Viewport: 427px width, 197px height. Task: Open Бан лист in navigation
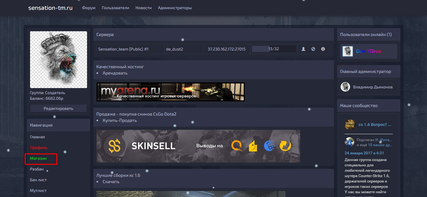tap(38, 180)
